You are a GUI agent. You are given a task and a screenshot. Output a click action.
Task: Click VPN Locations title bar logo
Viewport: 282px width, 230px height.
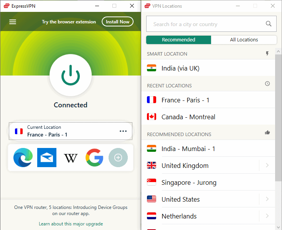click(147, 6)
